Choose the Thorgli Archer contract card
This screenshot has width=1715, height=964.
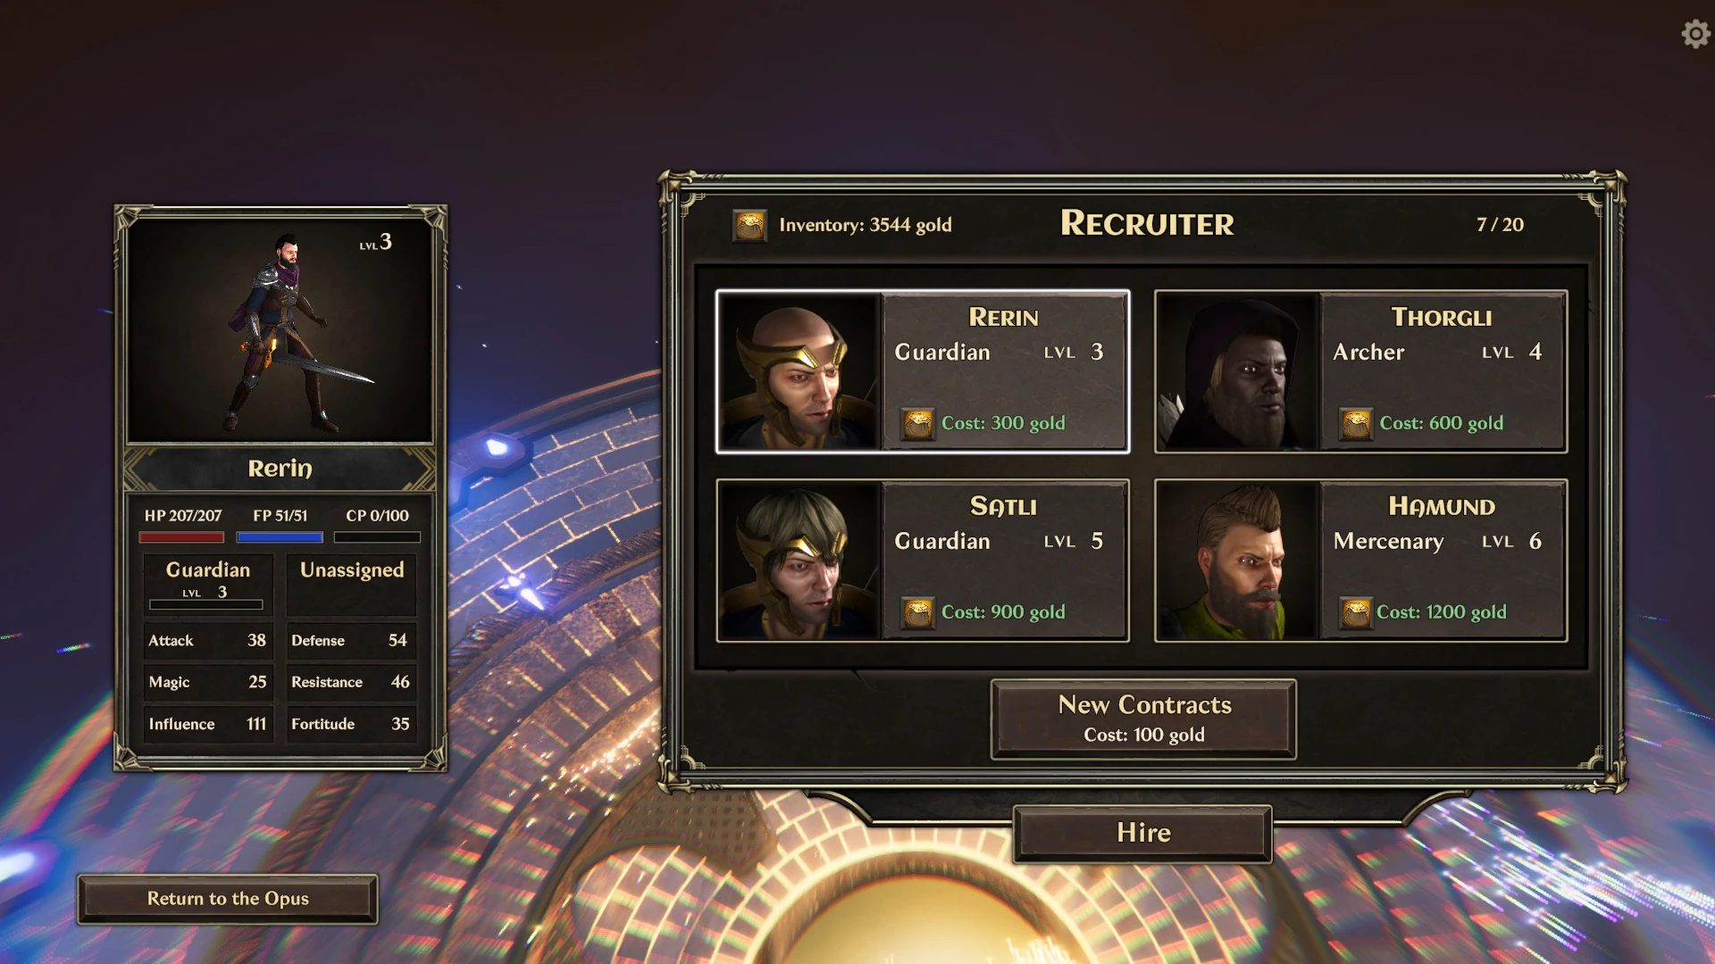[1360, 371]
